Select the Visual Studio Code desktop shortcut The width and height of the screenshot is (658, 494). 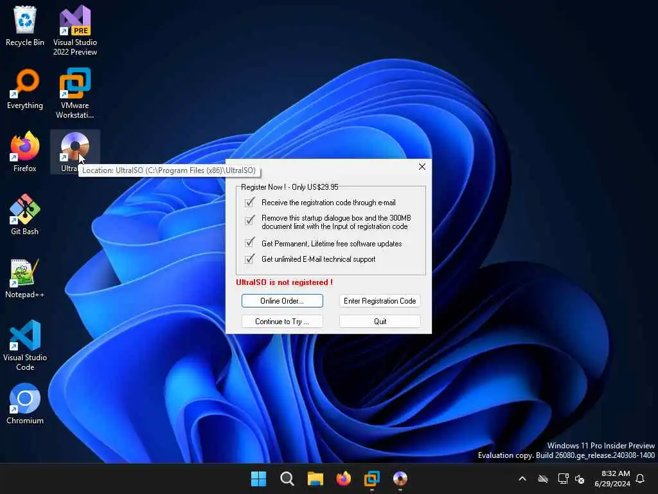click(25, 345)
